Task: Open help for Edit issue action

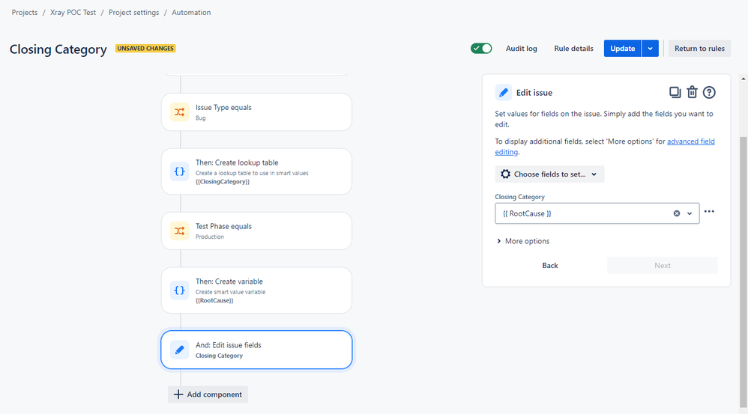Action: pyautogui.click(x=709, y=92)
